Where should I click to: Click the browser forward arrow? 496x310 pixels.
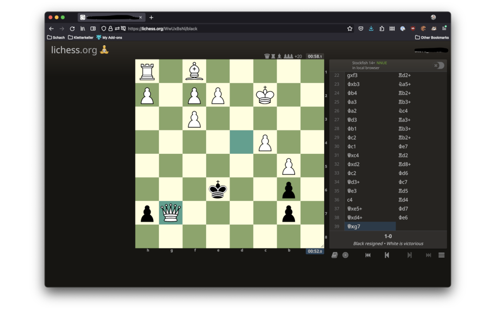(x=62, y=29)
